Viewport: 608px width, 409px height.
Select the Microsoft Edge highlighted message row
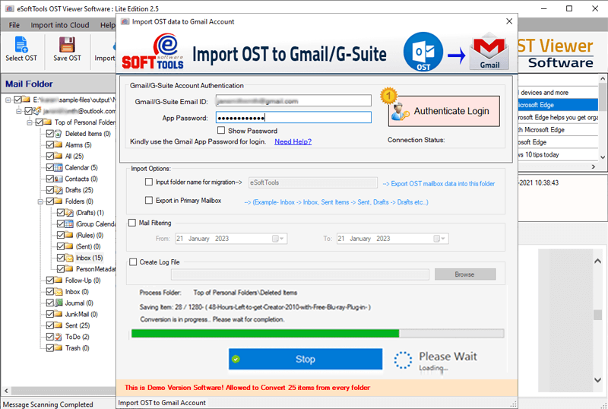558,105
